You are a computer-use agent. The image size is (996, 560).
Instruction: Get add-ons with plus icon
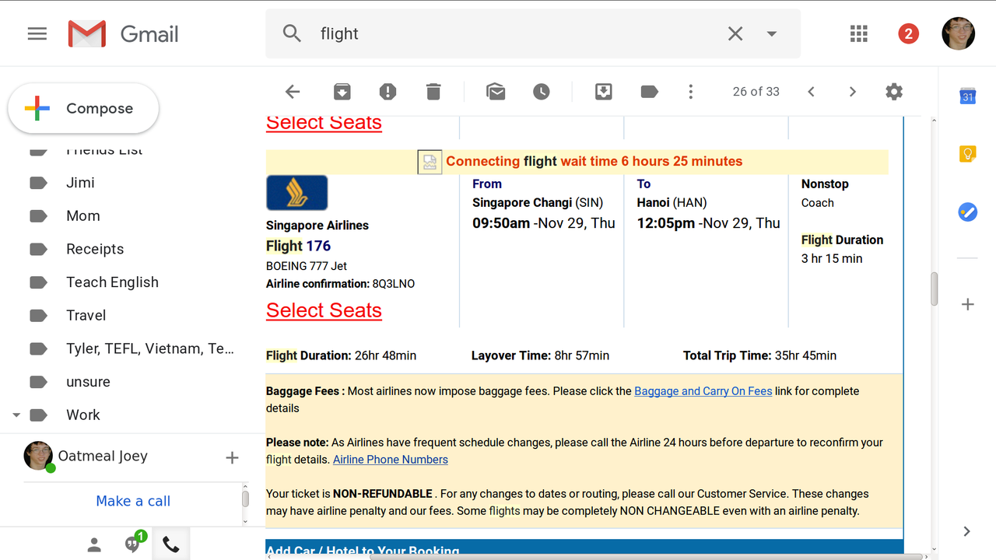click(967, 304)
